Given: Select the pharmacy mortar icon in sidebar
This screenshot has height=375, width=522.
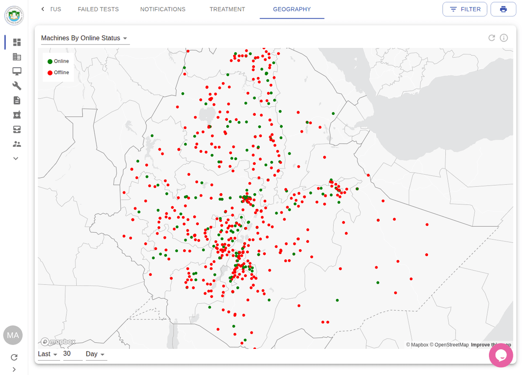Looking at the screenshot, I should [x=17, y=114].
